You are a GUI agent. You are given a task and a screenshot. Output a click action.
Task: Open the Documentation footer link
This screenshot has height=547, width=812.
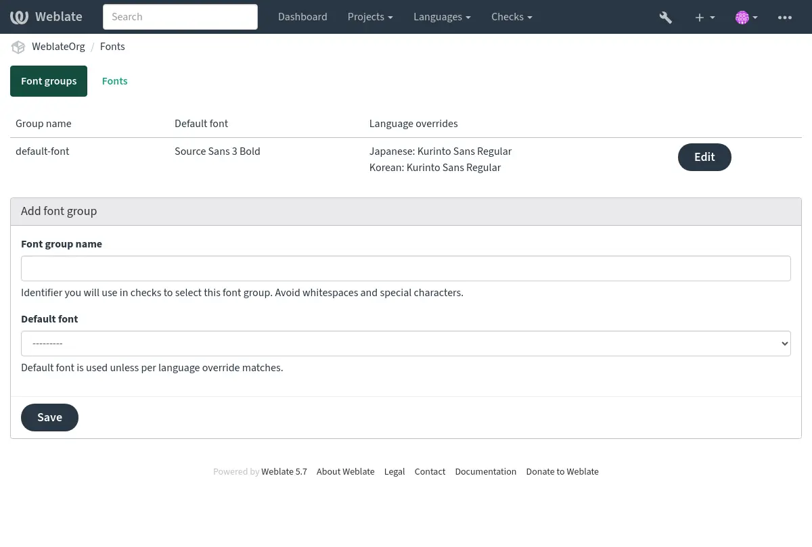coord(486,472)
